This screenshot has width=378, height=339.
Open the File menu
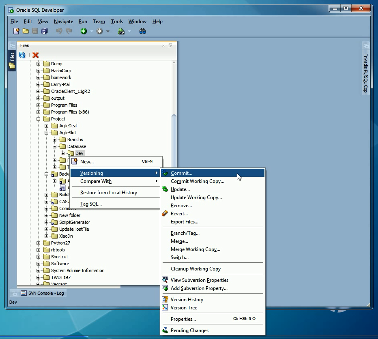tap(14, 21)
